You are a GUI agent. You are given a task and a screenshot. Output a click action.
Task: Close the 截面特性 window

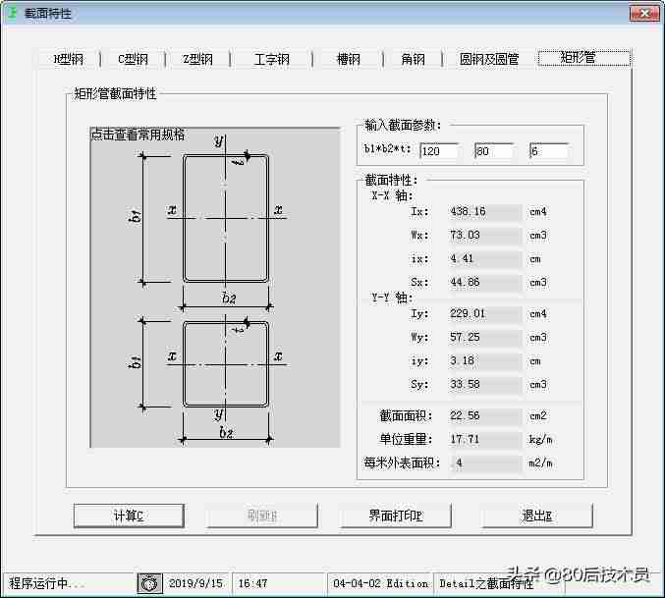[x=644, y=14]
